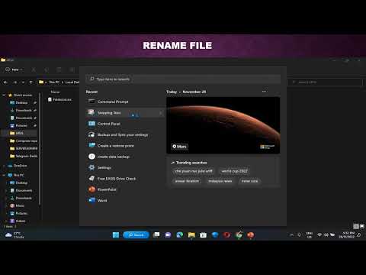This screenshot has width=366, height=275.
Task: Click the File Explorer search box
Action: click(325, 82)
